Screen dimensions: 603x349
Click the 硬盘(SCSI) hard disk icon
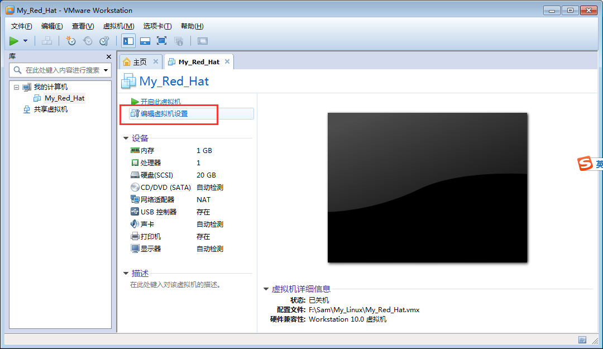135,175
